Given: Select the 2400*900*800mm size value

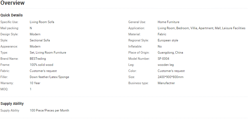Looking at the screenshot, I should coord(170,77).
